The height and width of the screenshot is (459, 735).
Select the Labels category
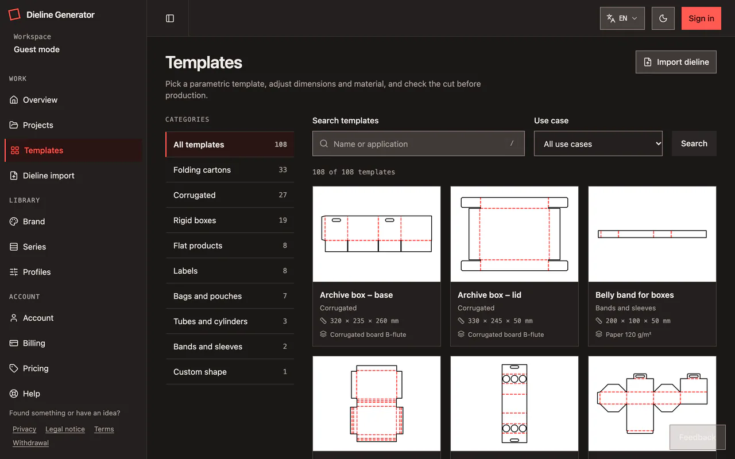230,271
